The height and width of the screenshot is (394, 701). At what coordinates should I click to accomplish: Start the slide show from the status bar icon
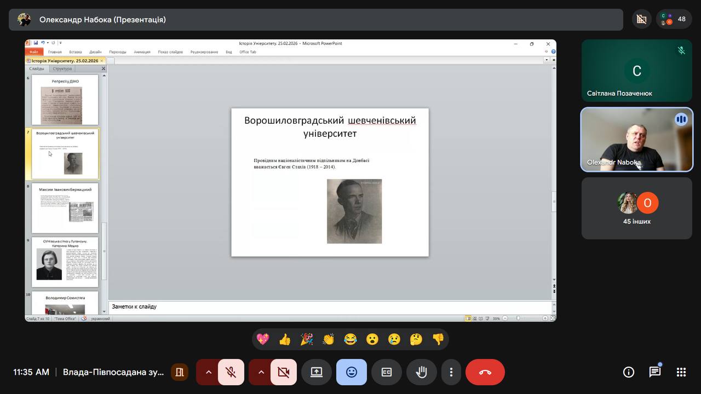point(487,318)
